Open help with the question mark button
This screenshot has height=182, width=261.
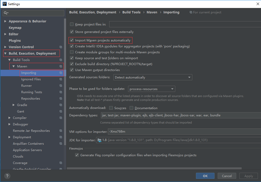[7, 176]
